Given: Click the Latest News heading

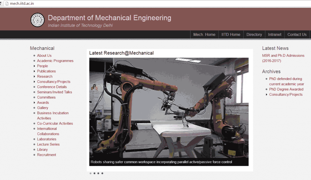Looking at the screenshot, I should 275,48.
